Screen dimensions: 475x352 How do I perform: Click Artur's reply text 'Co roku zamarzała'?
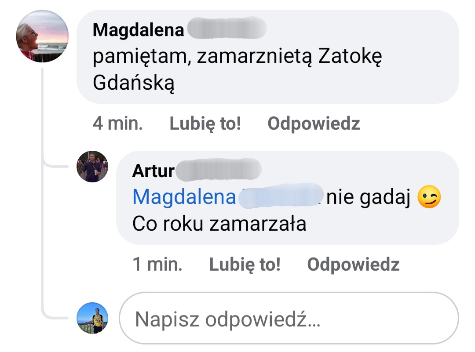tap(219, 224)
